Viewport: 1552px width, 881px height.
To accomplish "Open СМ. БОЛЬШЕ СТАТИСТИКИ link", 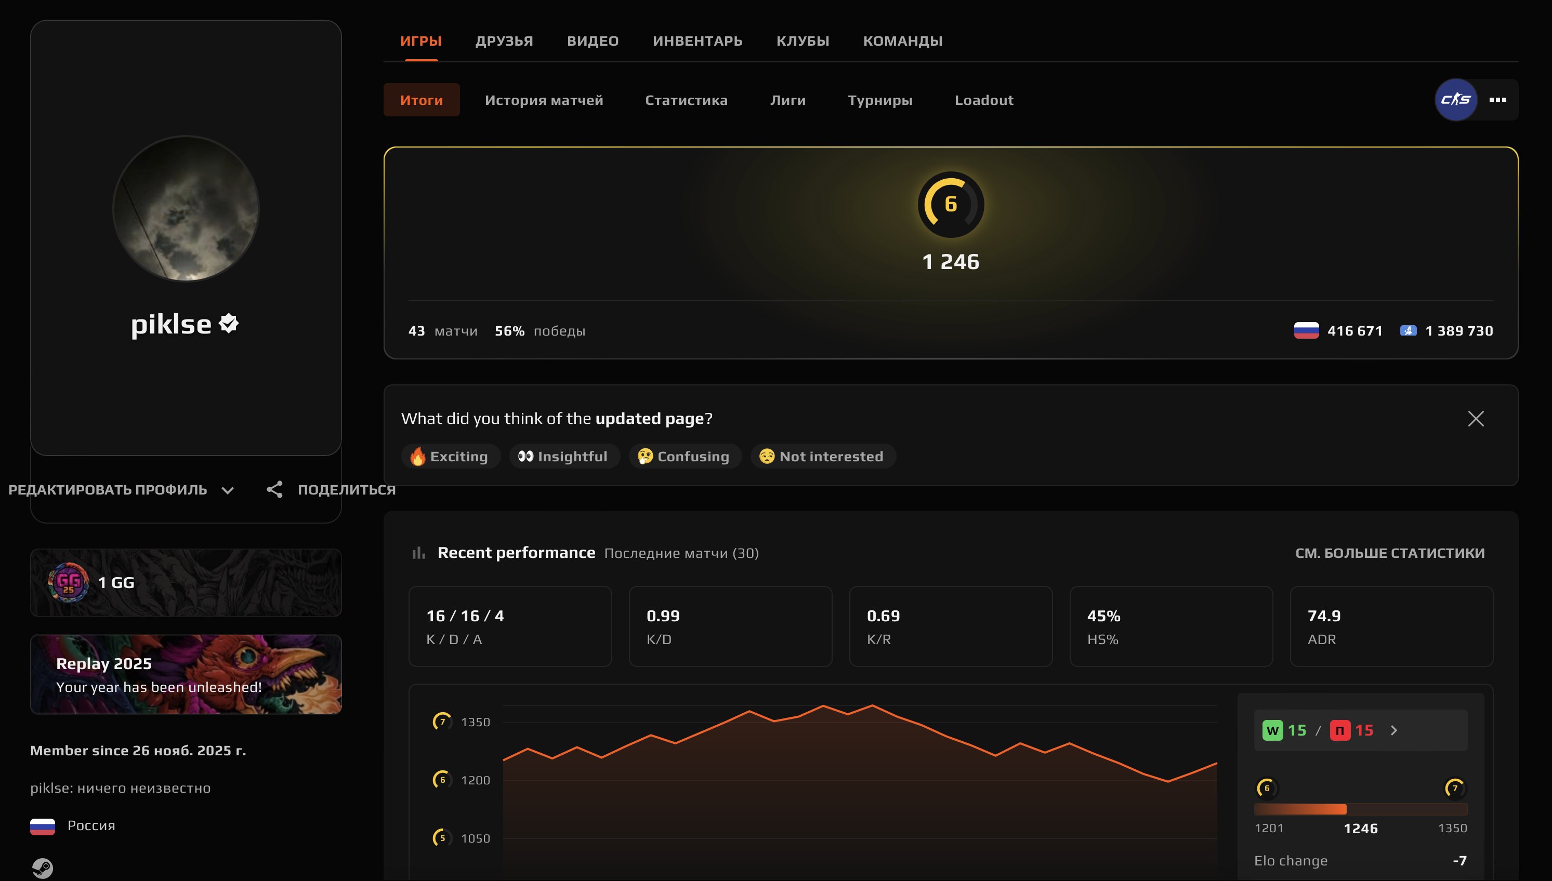I will [1389, 552].
